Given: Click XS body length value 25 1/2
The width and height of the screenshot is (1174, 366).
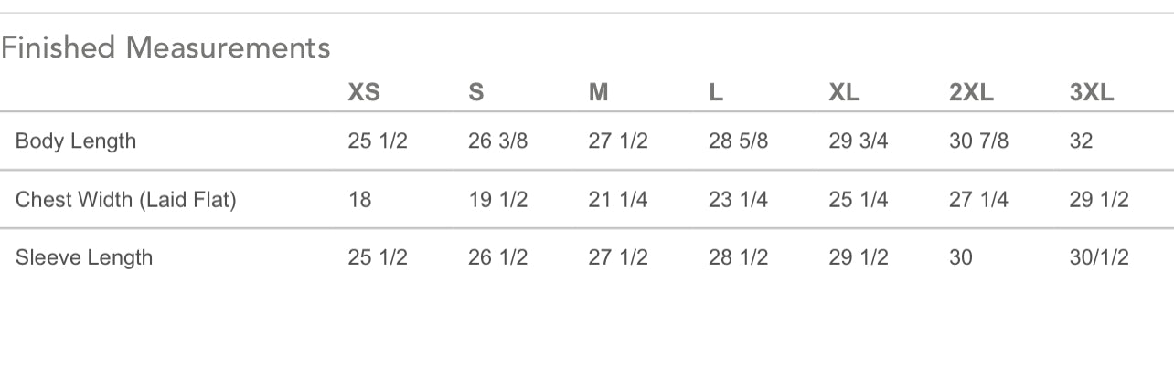Looking at the screenshot, I should [378, 141].
